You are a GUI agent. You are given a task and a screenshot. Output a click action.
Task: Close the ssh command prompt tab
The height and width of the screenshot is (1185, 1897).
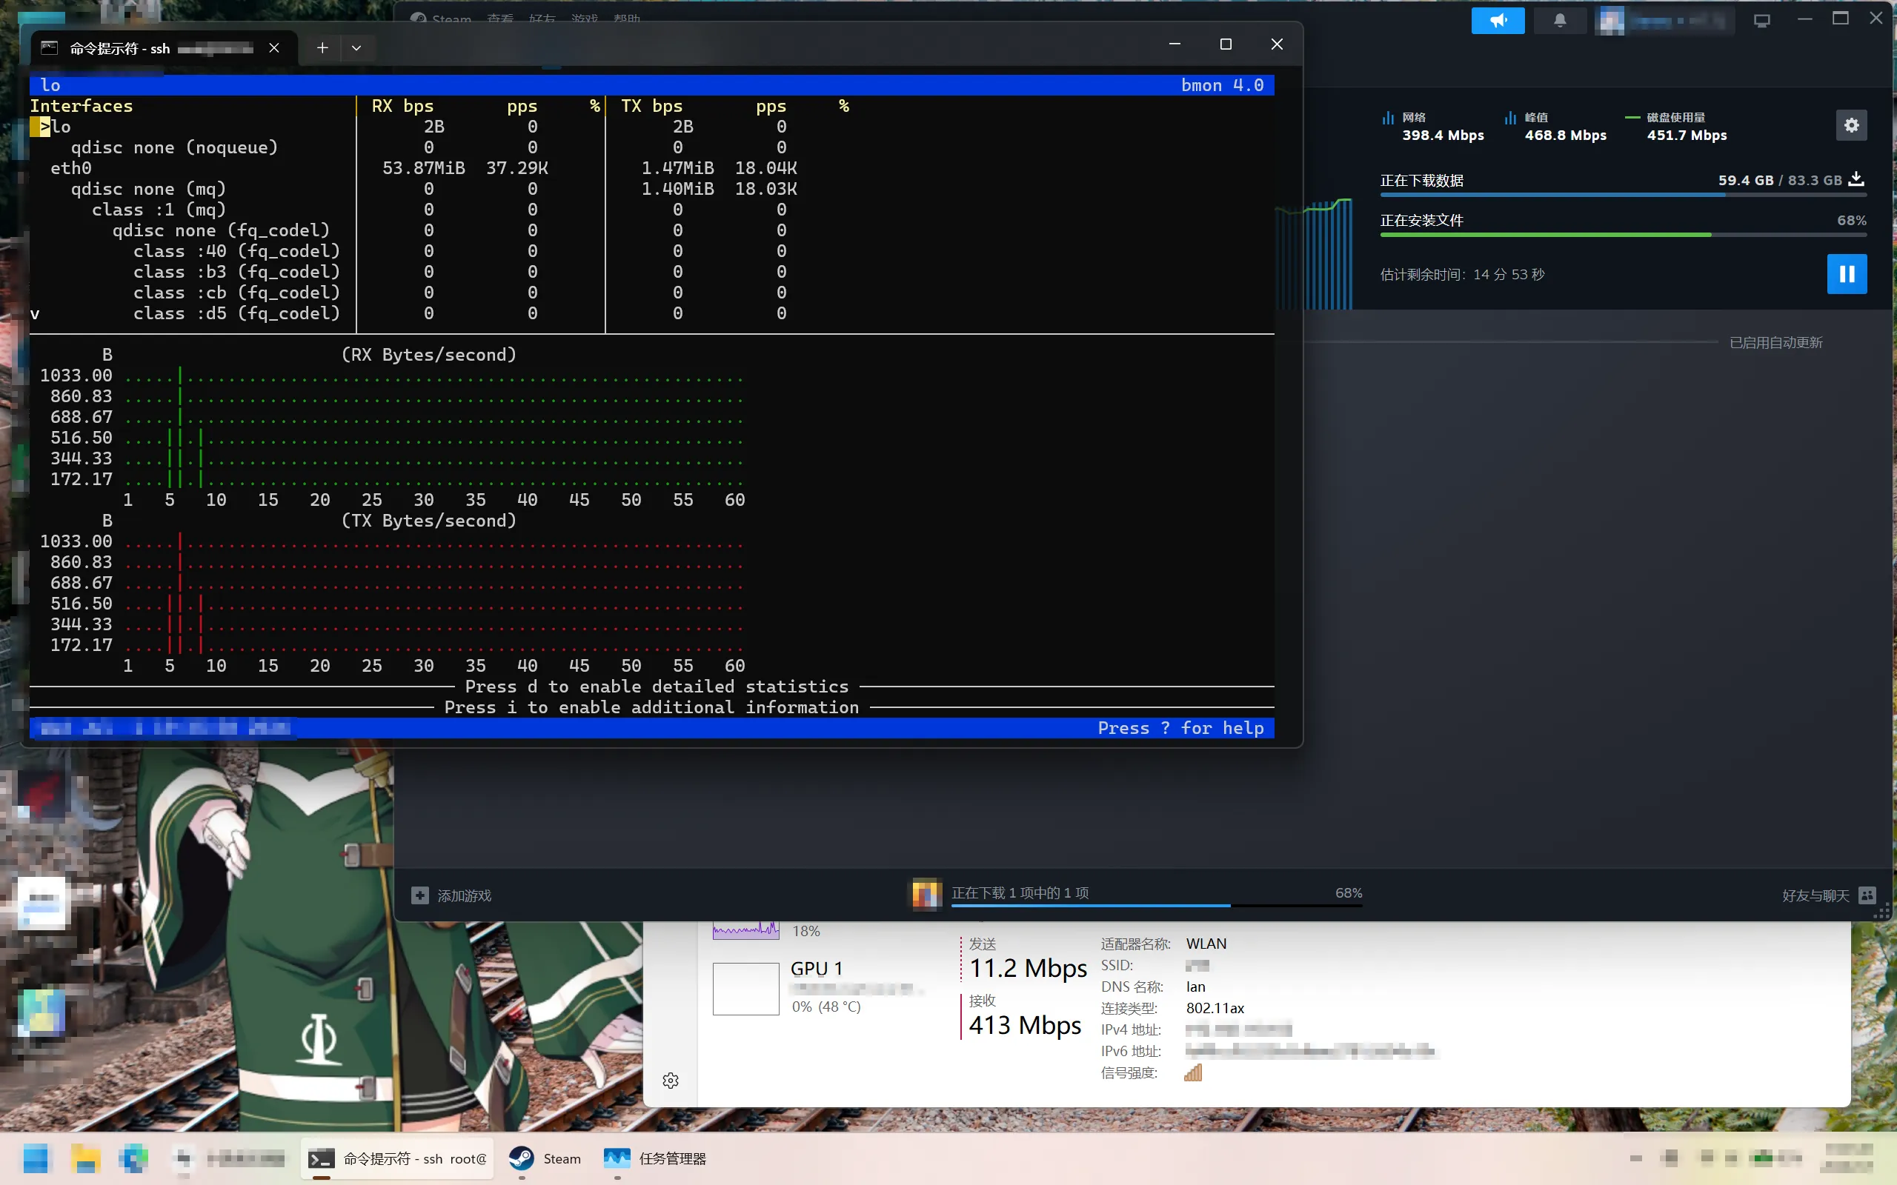(274, 48)
